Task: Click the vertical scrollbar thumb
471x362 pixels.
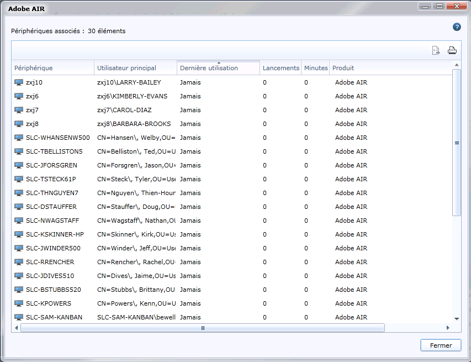Action: (x=457, y=143)
